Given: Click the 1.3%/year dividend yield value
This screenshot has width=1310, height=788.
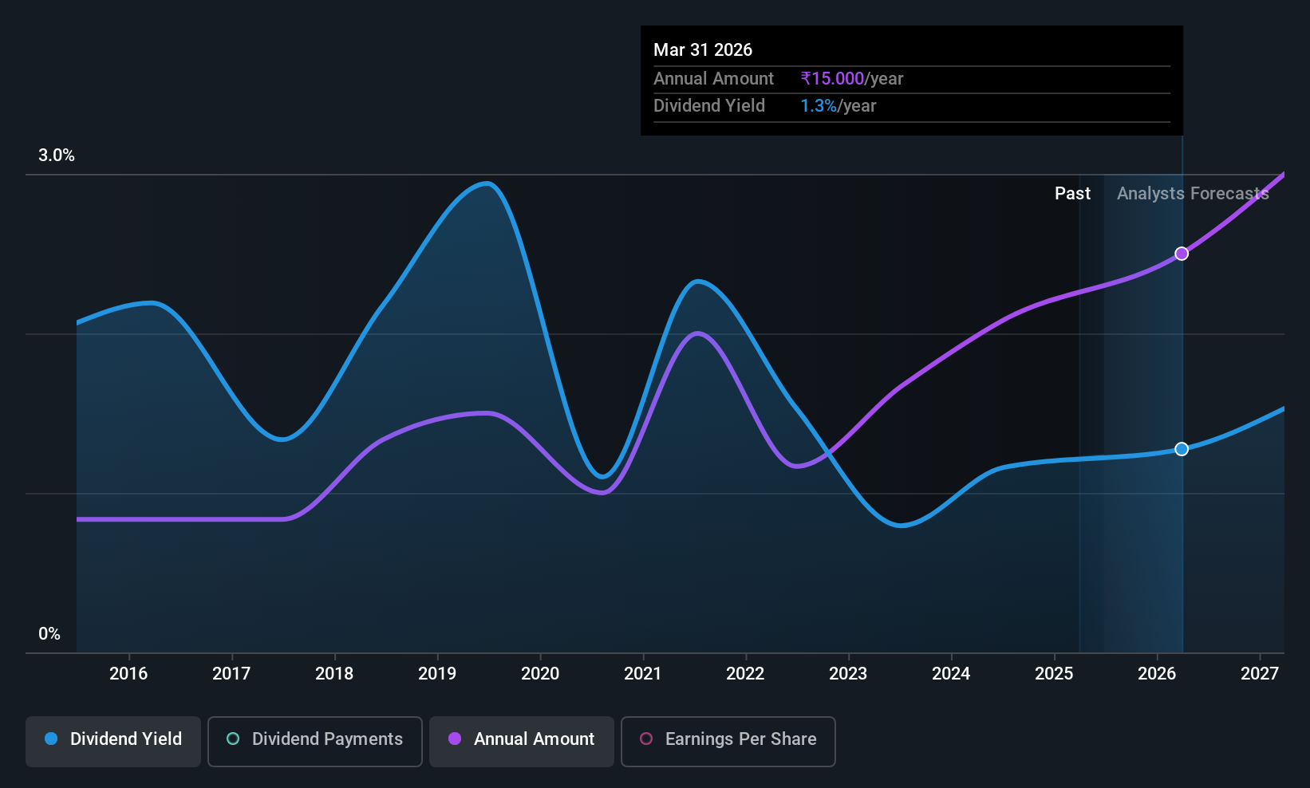Looking at the screenshot, I should (x=838, y=106).
